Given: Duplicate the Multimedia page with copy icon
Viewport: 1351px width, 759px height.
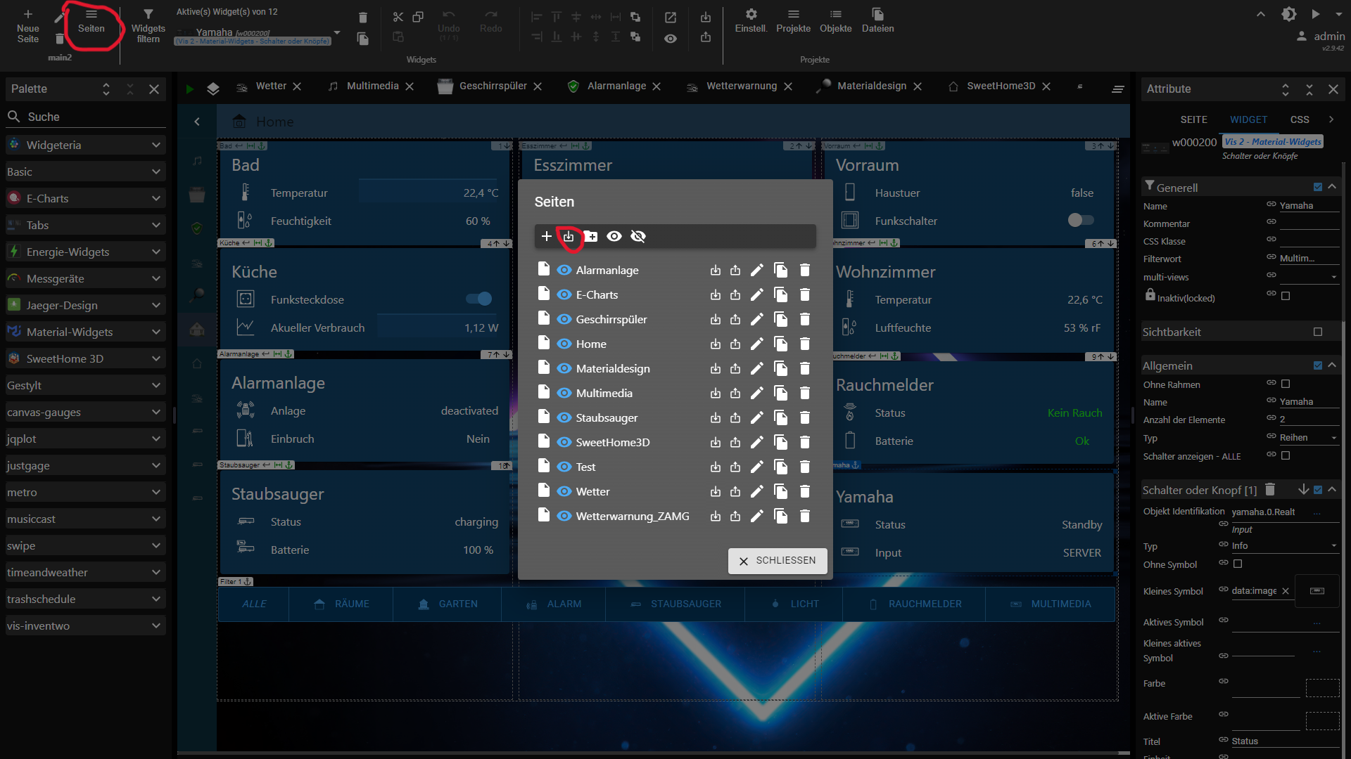Looking at the screenshot, I should click(780, 394).
